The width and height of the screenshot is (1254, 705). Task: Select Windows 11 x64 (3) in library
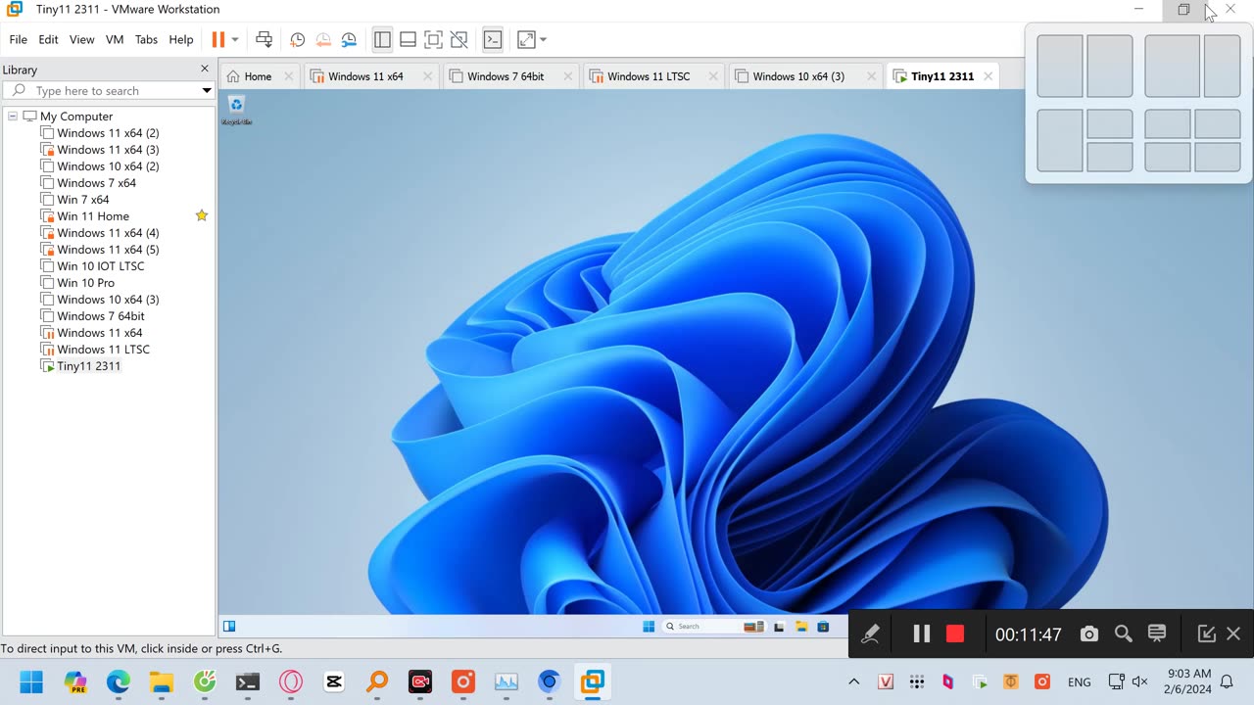[108, 149]
